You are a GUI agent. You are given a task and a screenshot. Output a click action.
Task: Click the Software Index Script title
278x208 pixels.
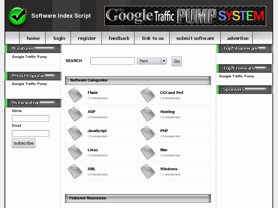coord(61,16)
